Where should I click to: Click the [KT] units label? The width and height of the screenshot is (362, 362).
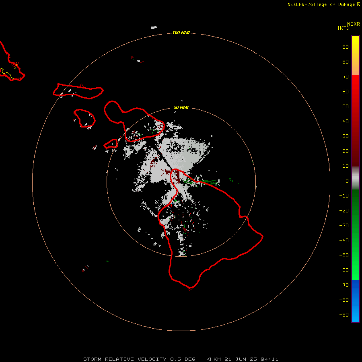(x=343, y=28)
